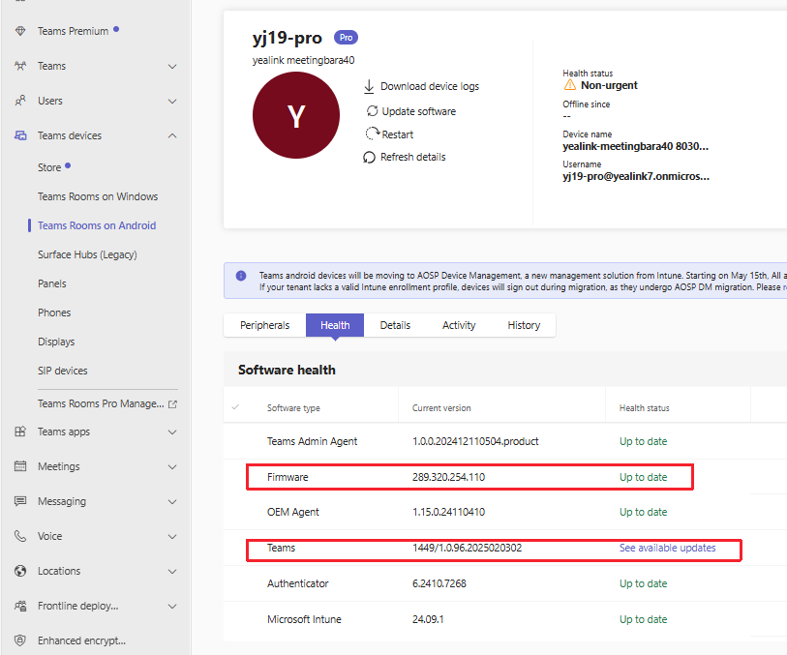The width and height of the screenshot is (787, 655).
Task: Click the username yj19-pro@yealink7 text
Action: pos(636,176)
